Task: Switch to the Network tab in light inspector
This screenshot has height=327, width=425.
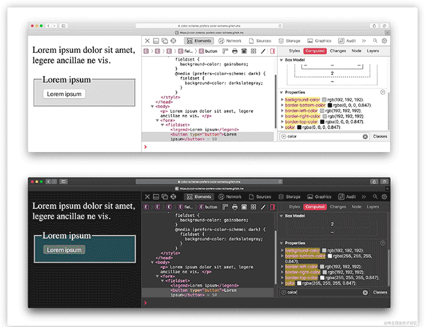Action: pyautogui.click(x=229, y=40)
